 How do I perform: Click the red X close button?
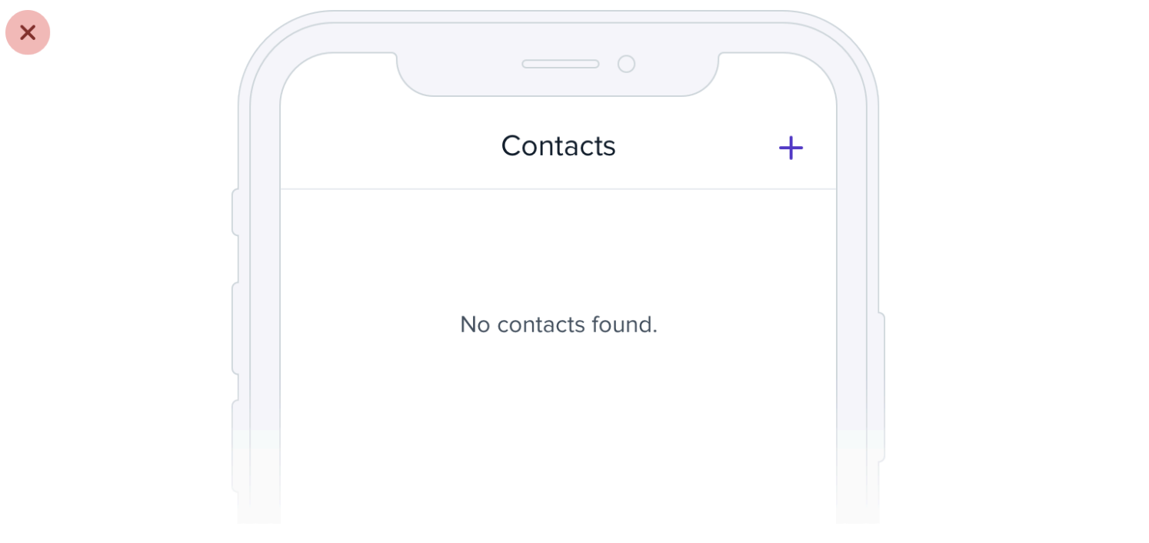click(28, 32)
